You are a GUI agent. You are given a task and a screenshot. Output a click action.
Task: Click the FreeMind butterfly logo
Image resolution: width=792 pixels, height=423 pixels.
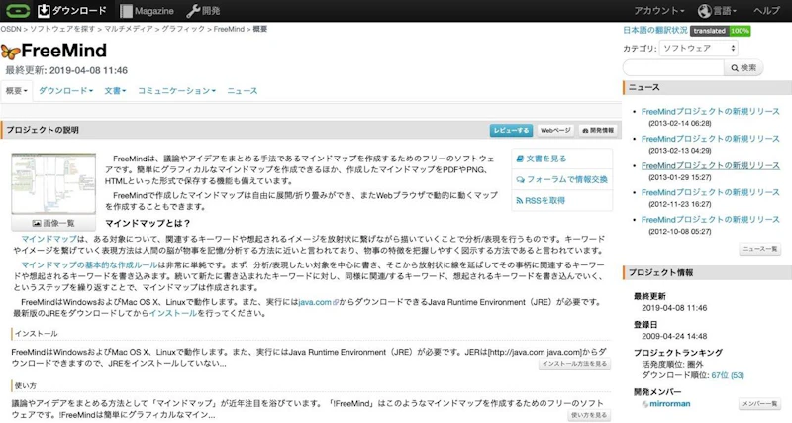pos(11,52)
